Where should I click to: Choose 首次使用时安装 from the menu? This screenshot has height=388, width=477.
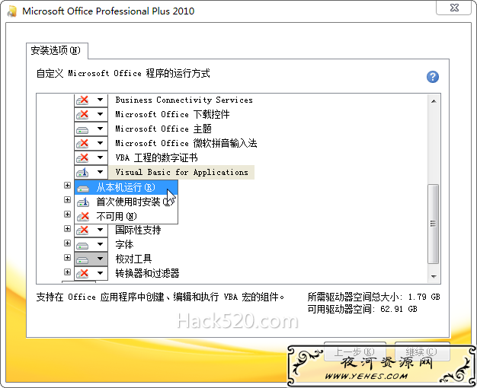126,202
